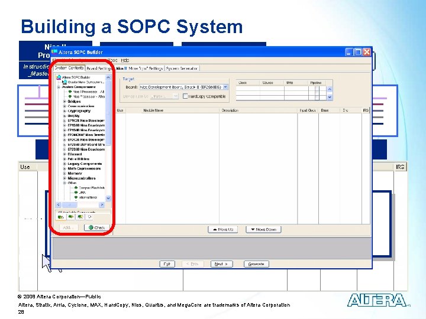Expand the Memory tree node
Image resolution: width=426 pixels, height=319 pixels.
coord(64,173)
